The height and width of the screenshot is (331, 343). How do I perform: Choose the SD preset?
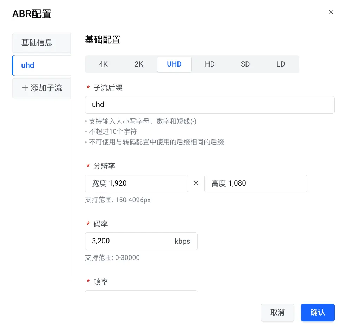pos(245,64)
